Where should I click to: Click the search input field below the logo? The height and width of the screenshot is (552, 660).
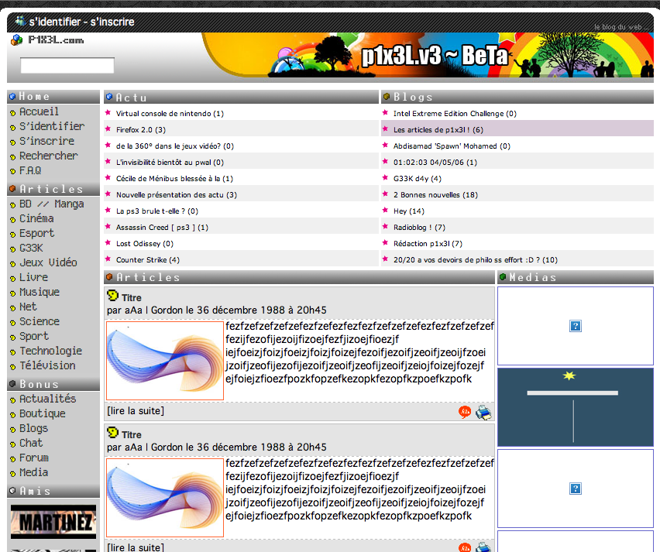(x=67, y=65)
